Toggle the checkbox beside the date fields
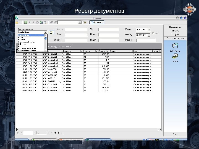 153,33
